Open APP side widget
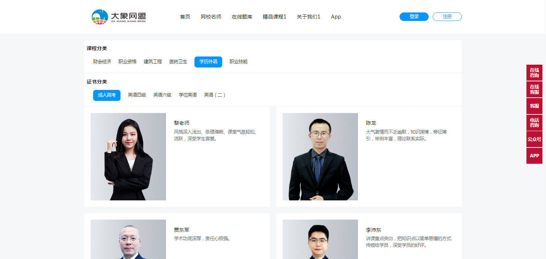Image resolution: width=546 pixels, height=259 pixels. click(534, 156)
